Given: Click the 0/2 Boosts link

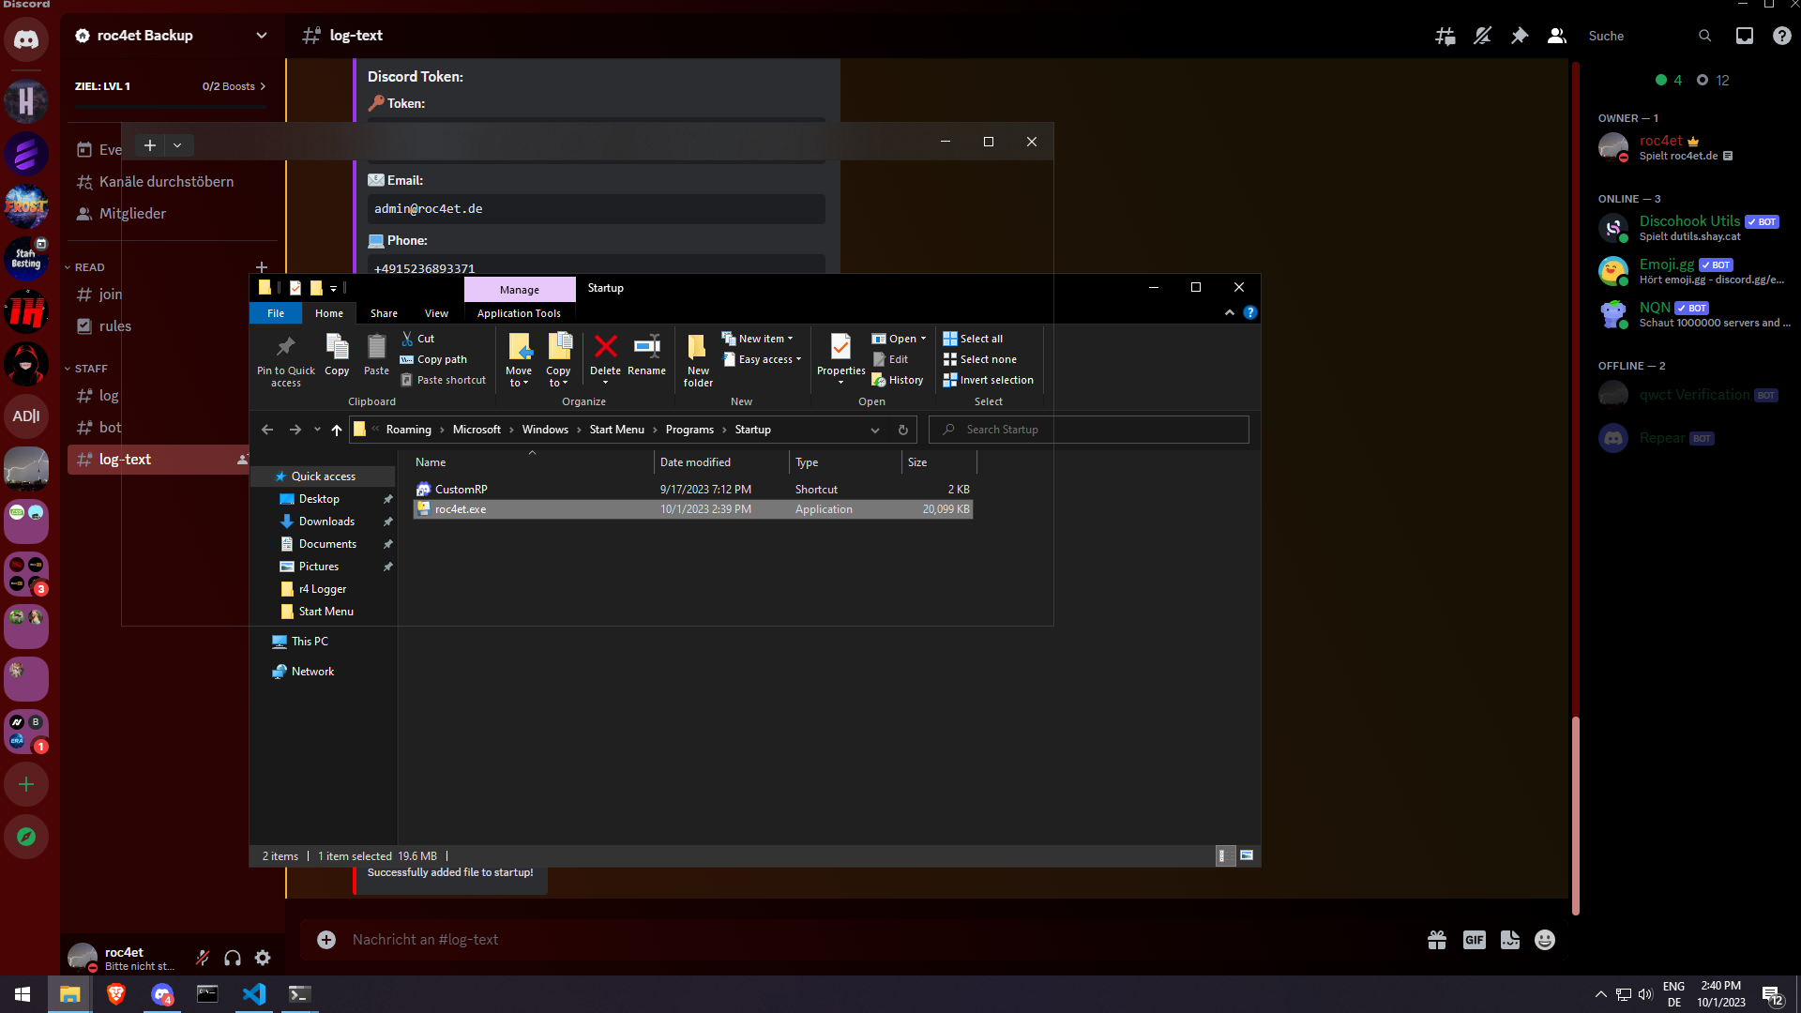Looking at the screenshot, I should coord(235,86).
